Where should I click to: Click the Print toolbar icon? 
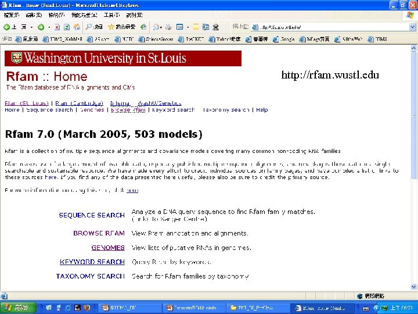click(x=168, y=27)
